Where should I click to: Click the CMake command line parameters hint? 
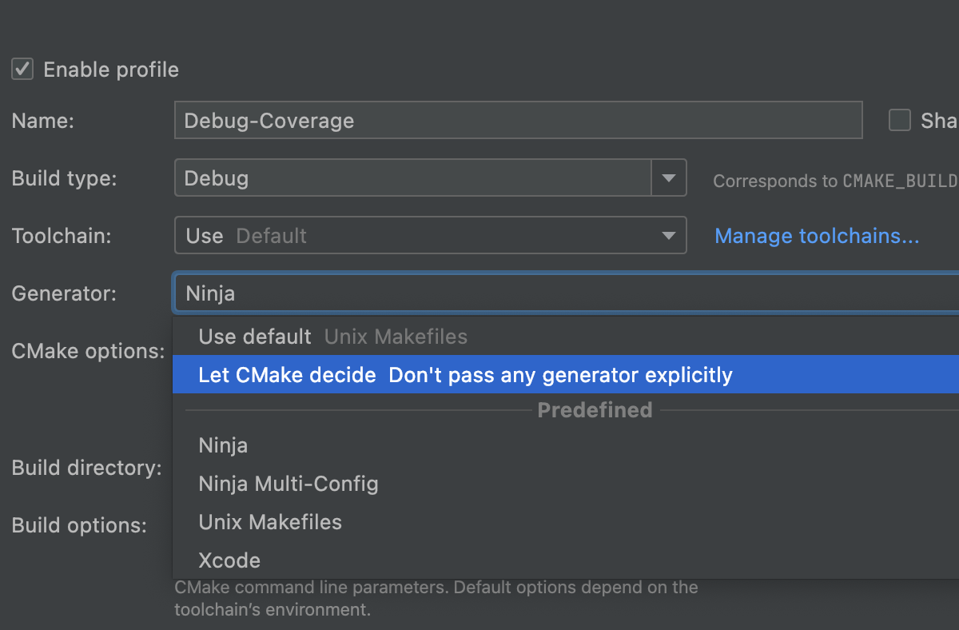point(436,599)
